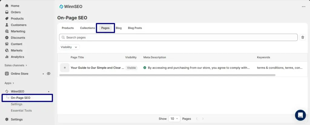The height and width of the screenshot is (125, 310).
Task: Expand the Sales channels section
Action: tap(16, 65)
